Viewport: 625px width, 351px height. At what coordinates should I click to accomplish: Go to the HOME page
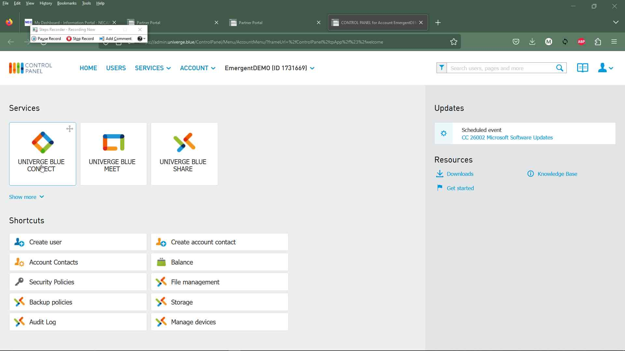pyautogui.click(x=88, y=68)
